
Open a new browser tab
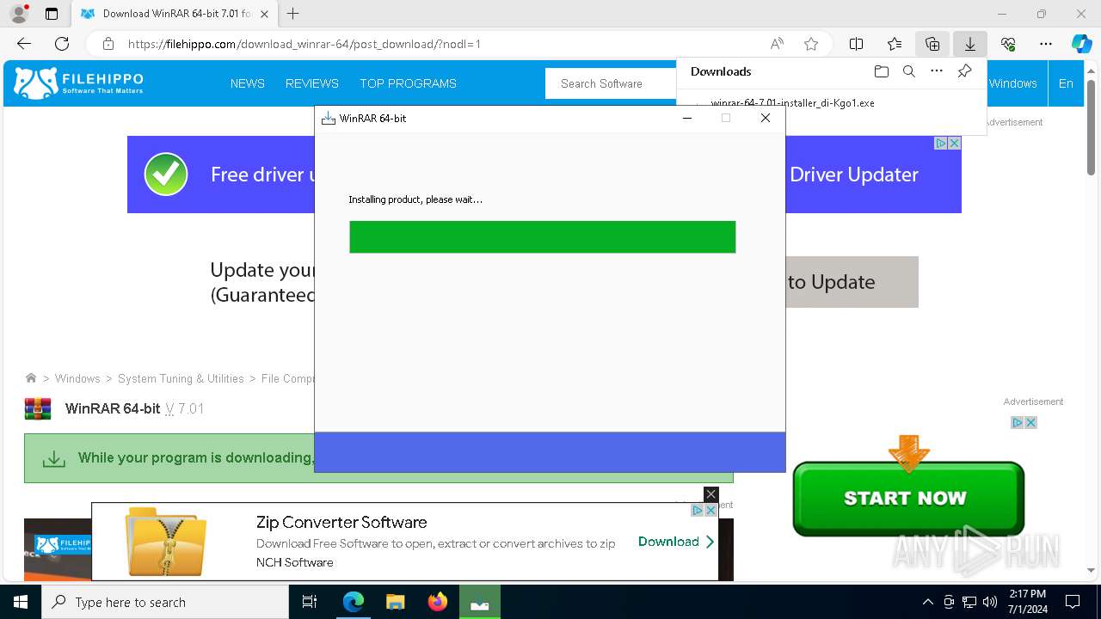click(293, 14)
